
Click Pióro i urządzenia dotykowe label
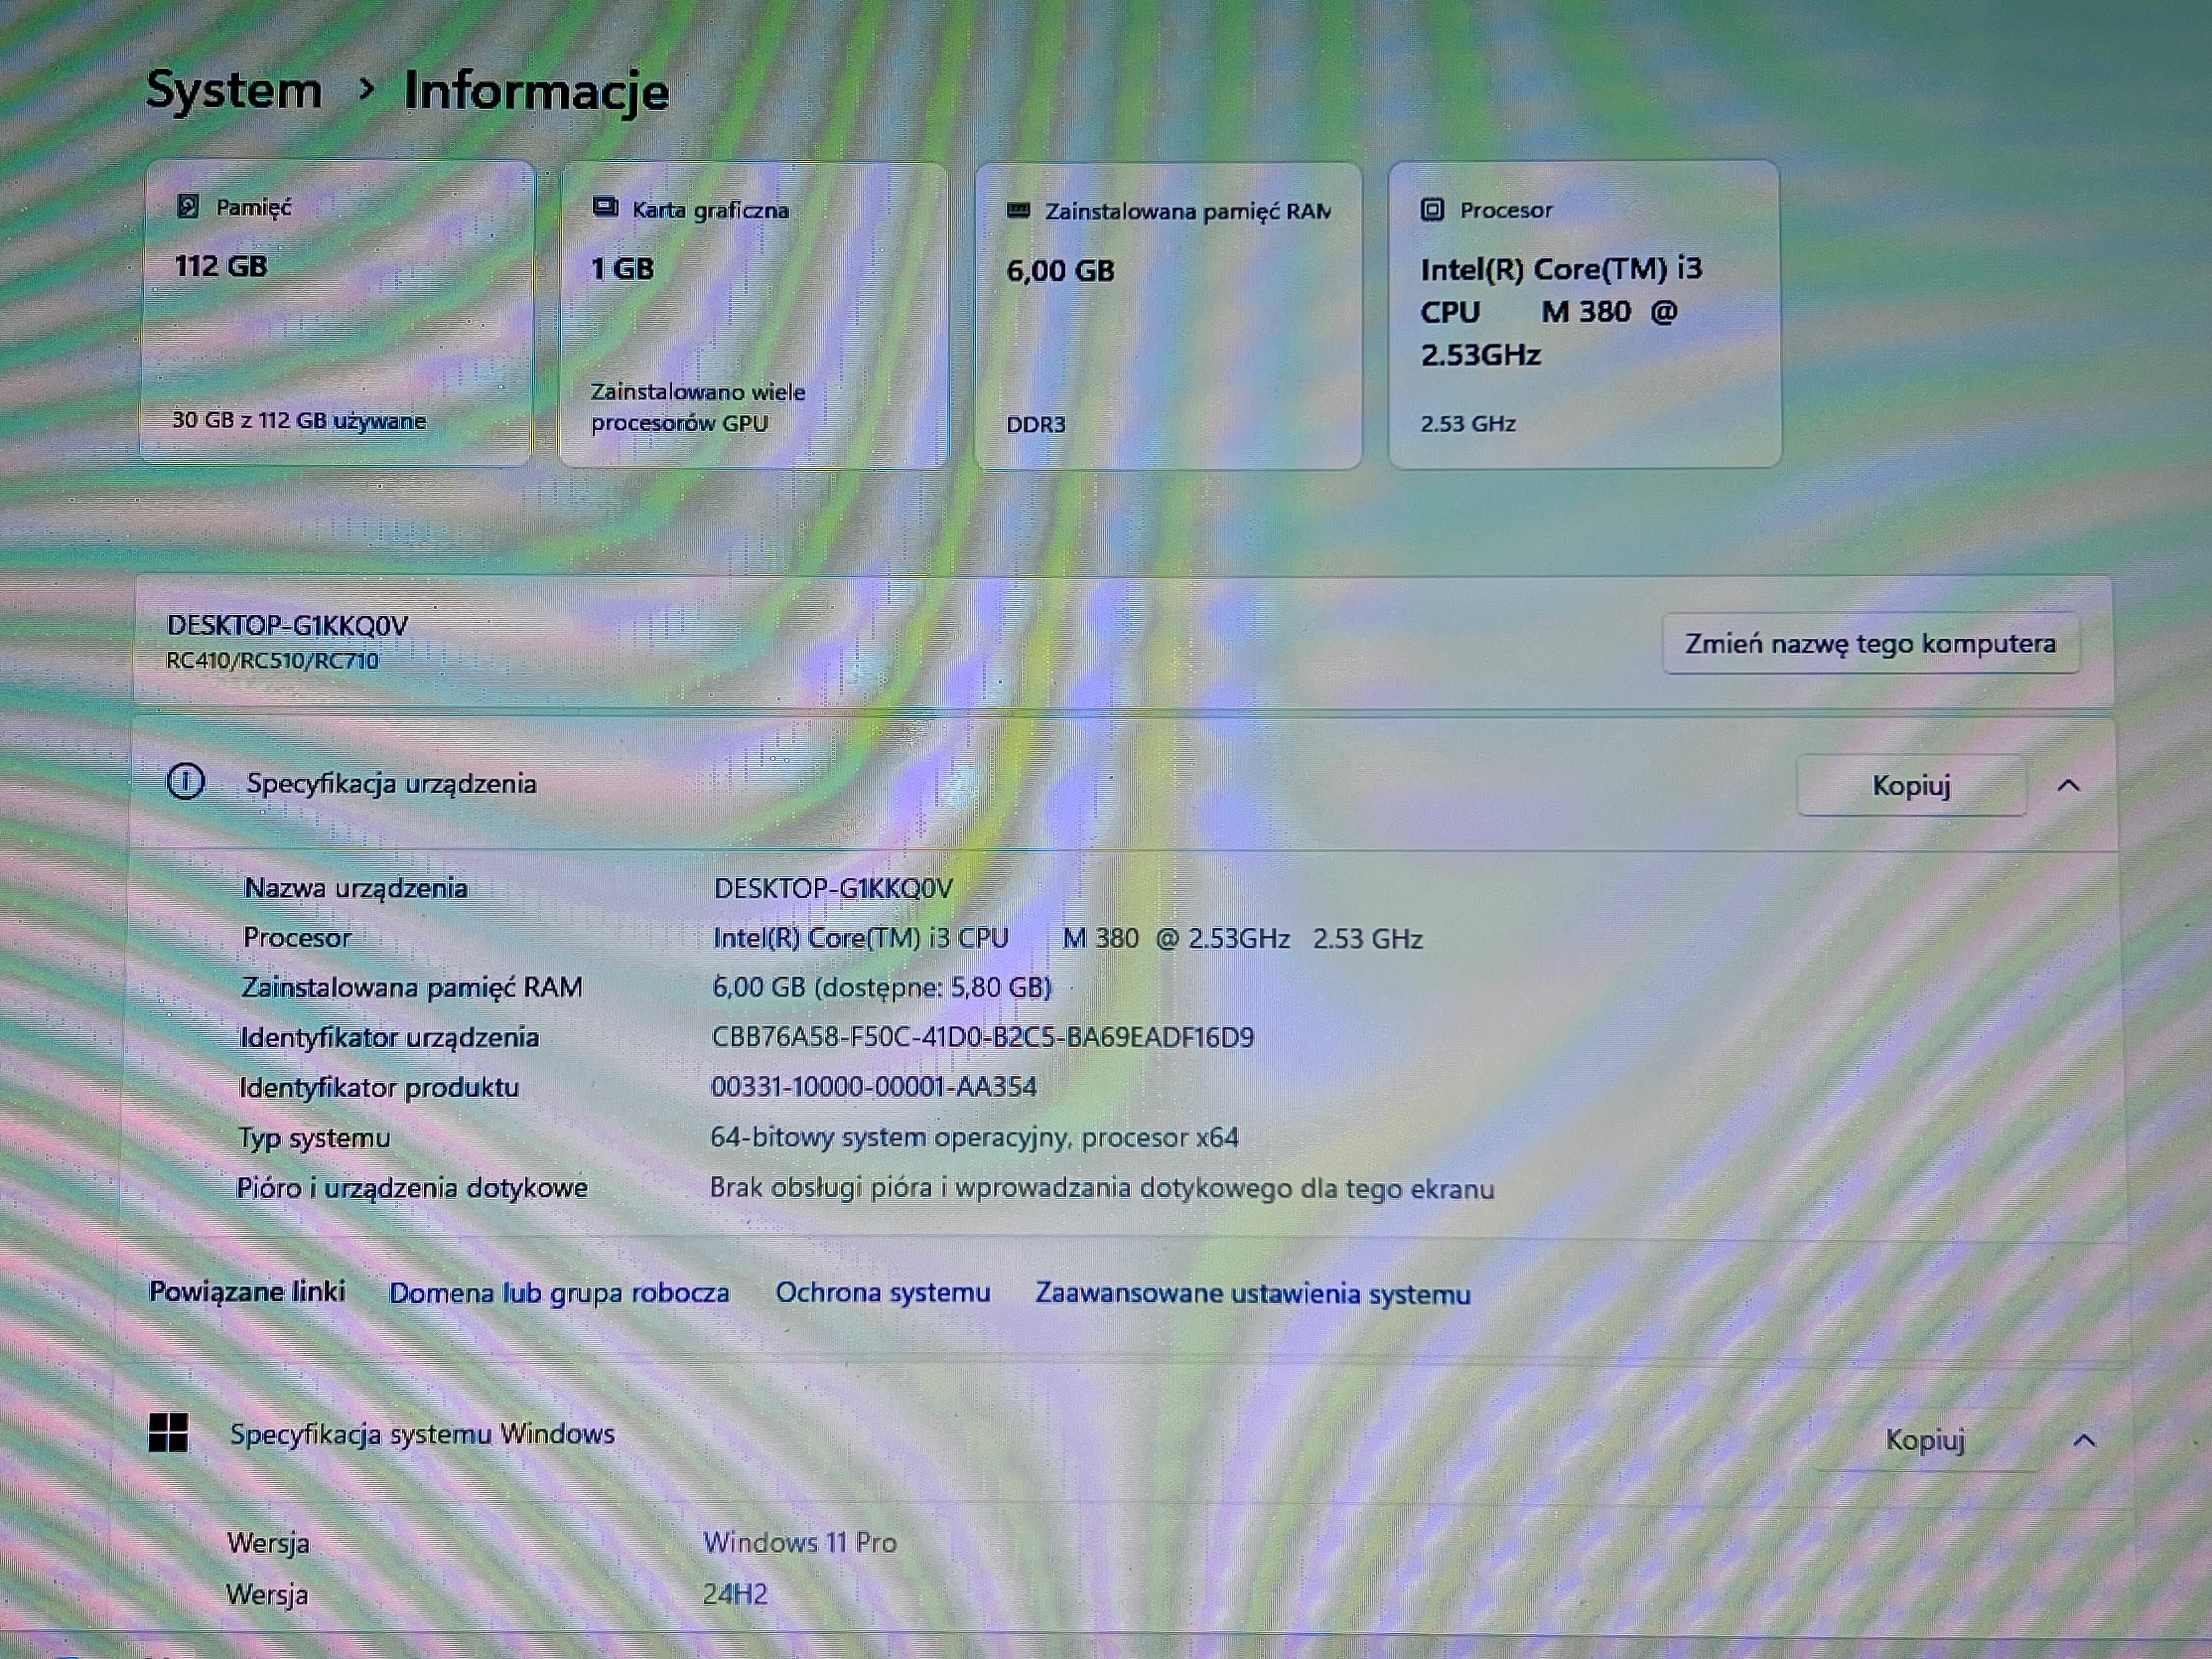click(x=411, y=1188)
